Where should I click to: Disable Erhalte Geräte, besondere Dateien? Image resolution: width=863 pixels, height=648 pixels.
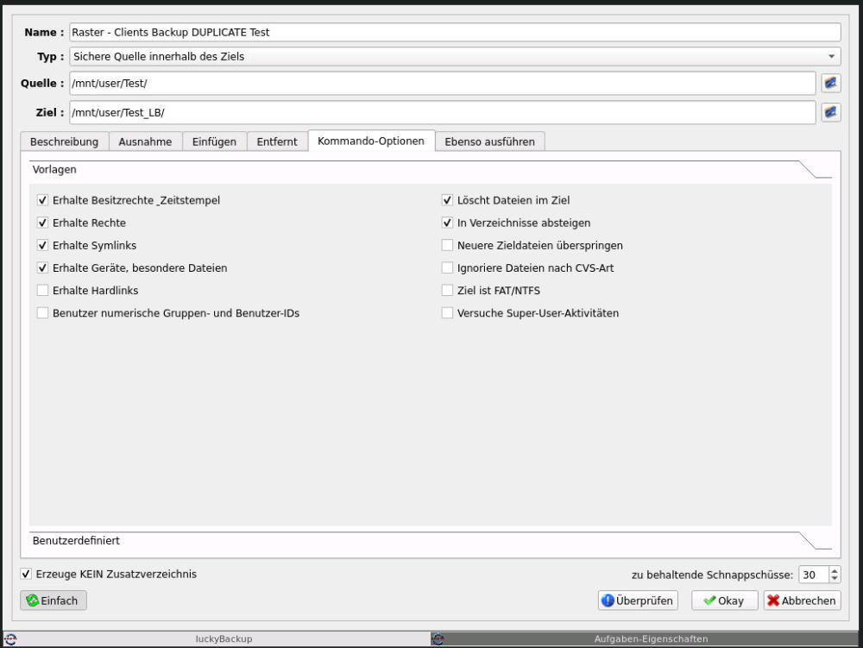(x=42, y=267)
